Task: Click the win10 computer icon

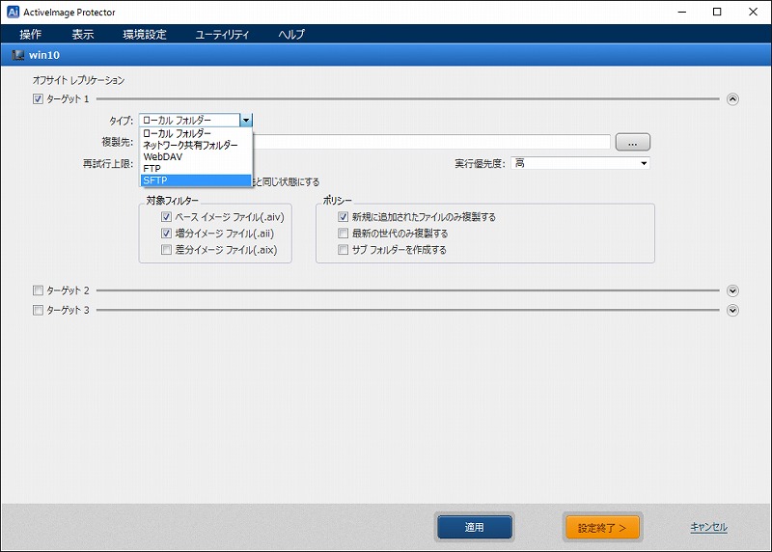Action: coord(18,55)
